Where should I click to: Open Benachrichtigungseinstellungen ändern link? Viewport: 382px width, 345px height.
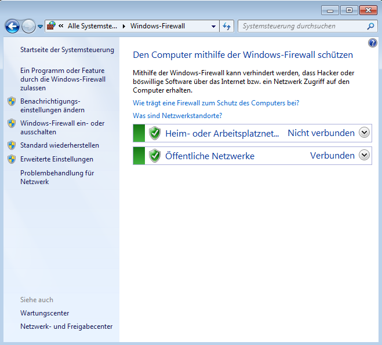pos(52,105)
